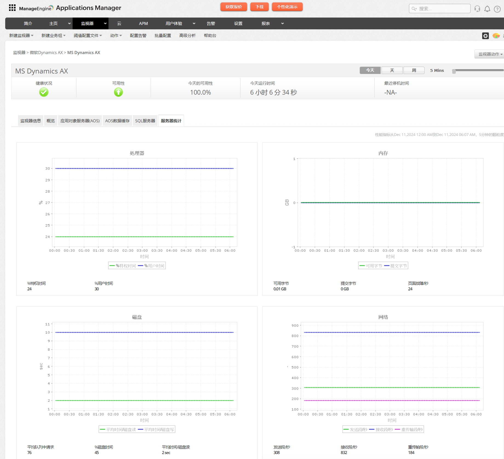Toggle the 接收段/秒 legend entry

point(381,429)
